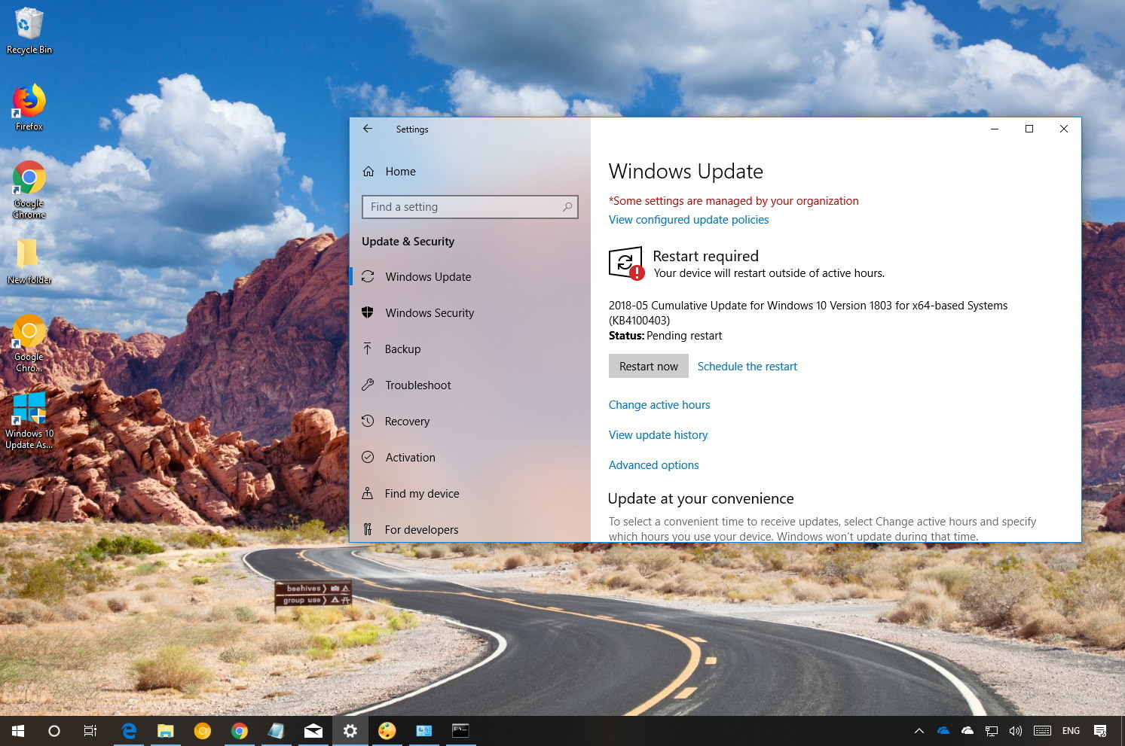View the update history
1125x746 pixels.
point(658,434)
